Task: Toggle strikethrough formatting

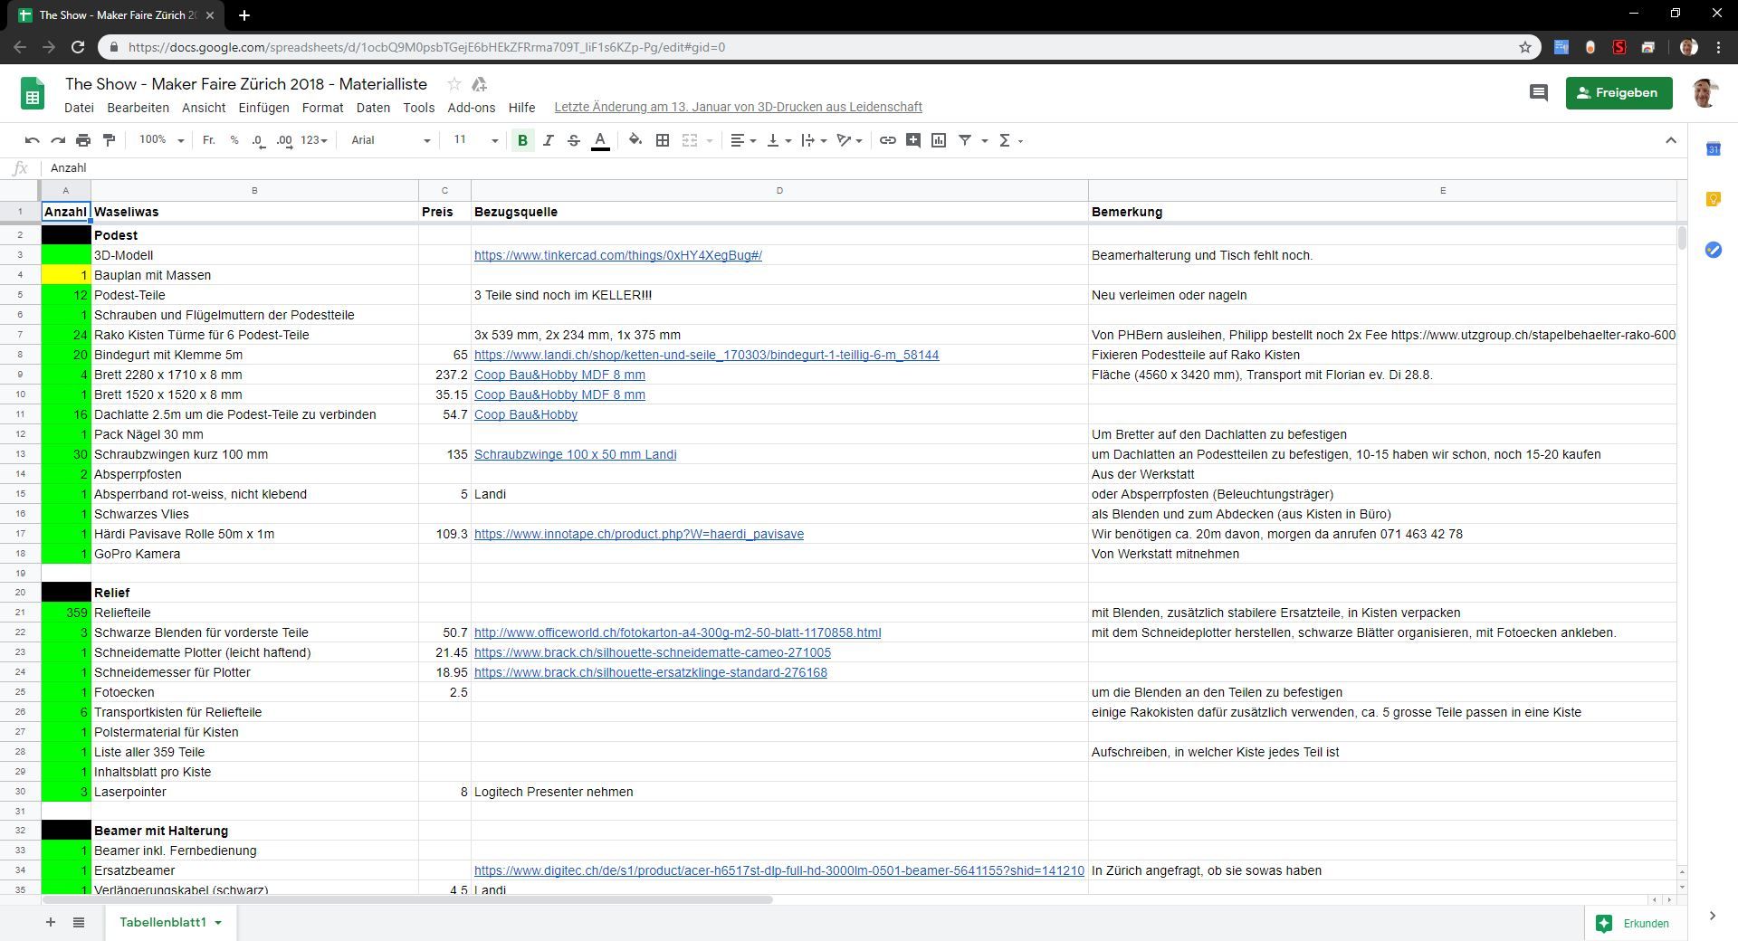Action: point(573,140)
